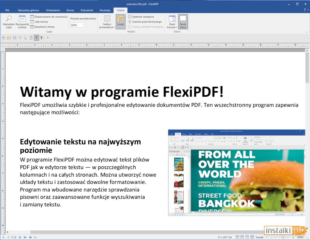The width and height of the screenshot is (310, 240).
Task: Select the T text edit tool
Action: (x=36, y=38)
